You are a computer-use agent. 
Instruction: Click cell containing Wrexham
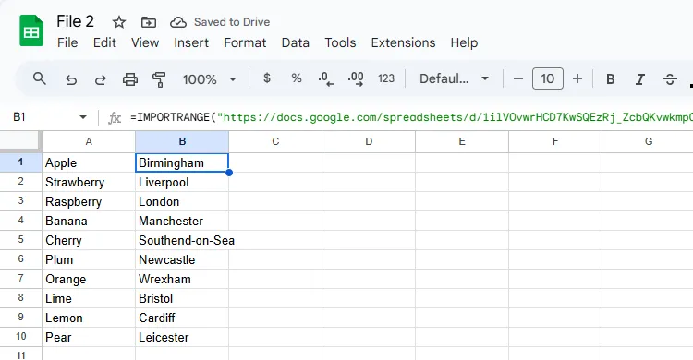pos(182,279)
